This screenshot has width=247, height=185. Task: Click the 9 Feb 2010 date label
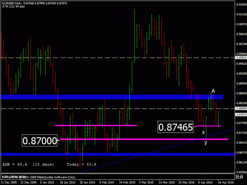[107, 182]
